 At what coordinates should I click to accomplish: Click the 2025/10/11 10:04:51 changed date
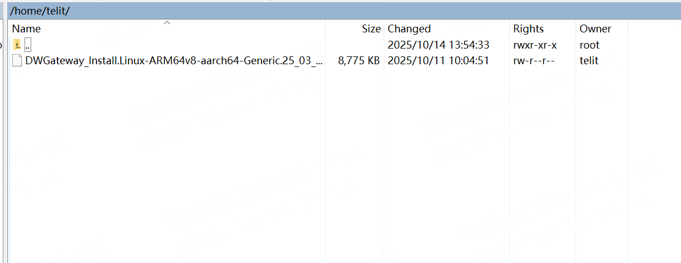[438, 61]
